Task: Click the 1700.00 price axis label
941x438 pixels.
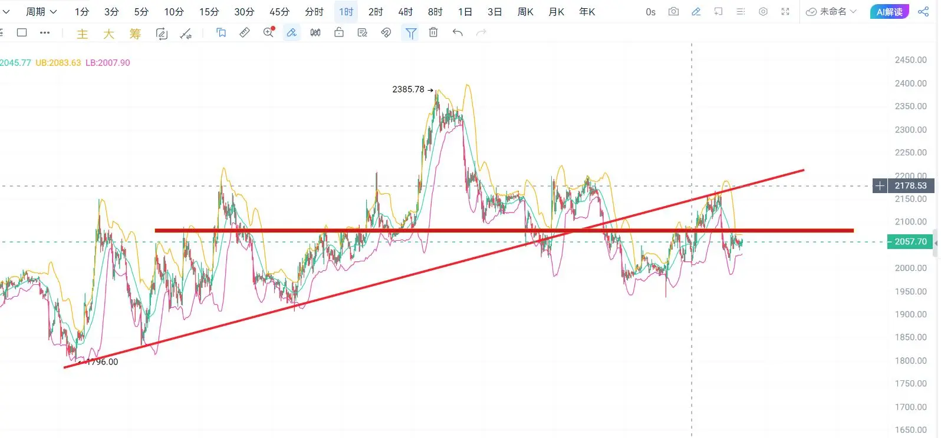Action: (911, 407)
